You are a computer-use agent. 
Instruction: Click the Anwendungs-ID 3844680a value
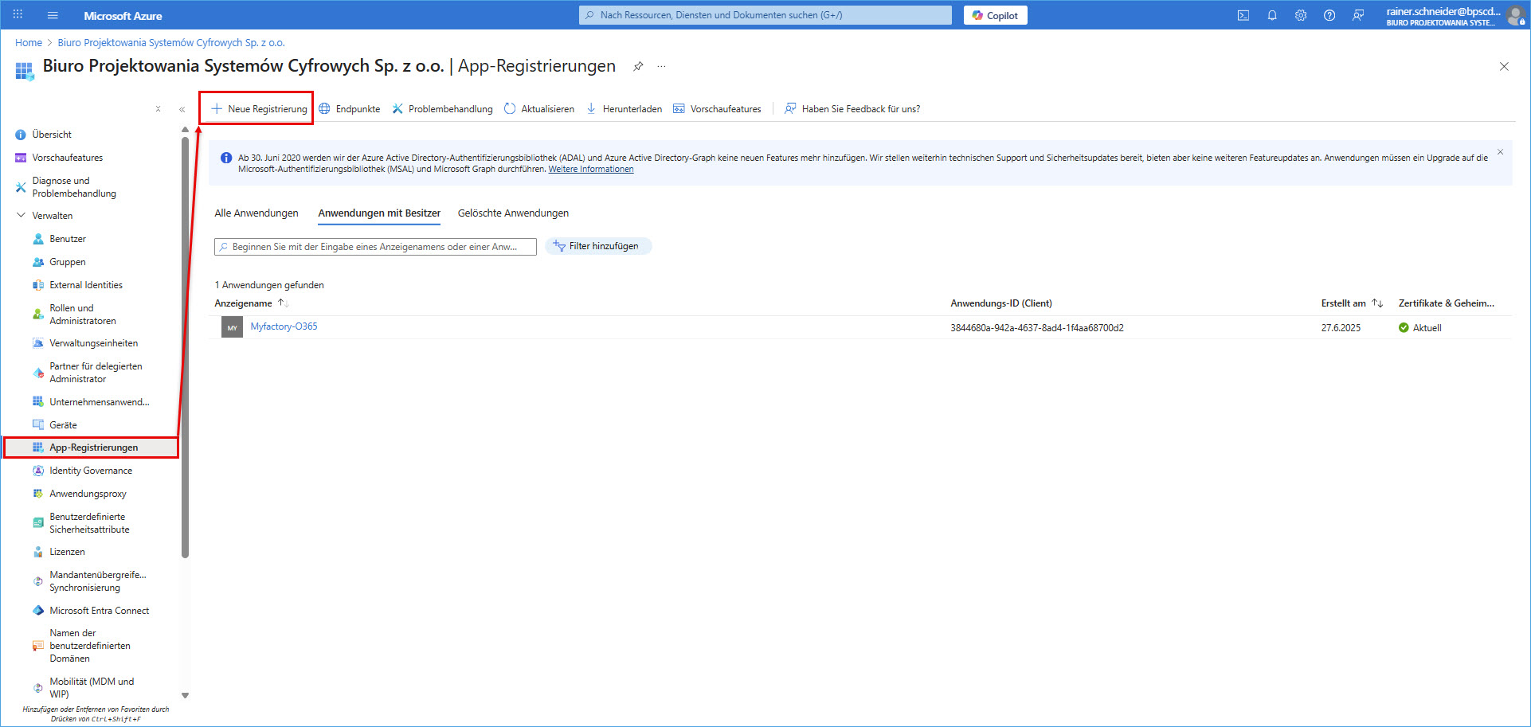tap(1036, 328)
